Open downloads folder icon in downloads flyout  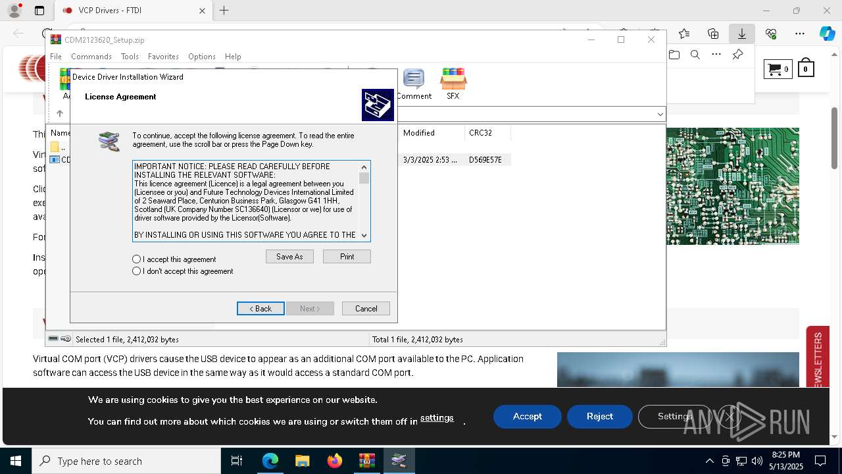[x=674, y=55]
